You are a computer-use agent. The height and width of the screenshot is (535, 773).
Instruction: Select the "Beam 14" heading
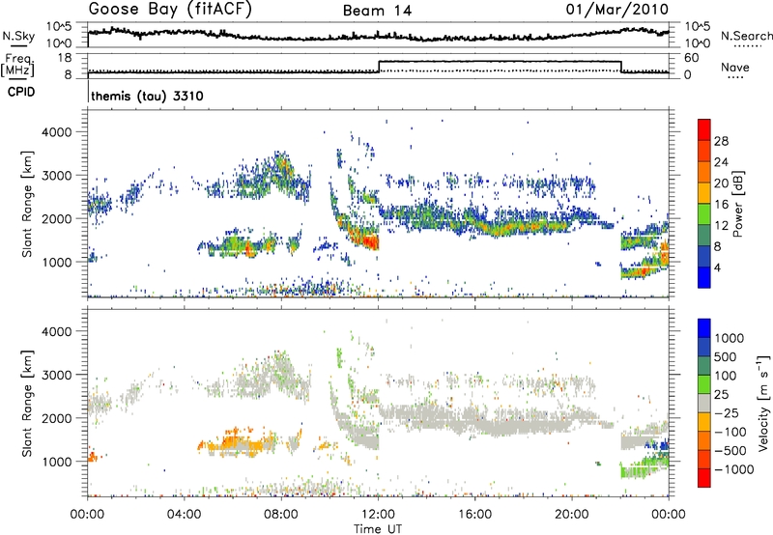(x=377, y=11)
